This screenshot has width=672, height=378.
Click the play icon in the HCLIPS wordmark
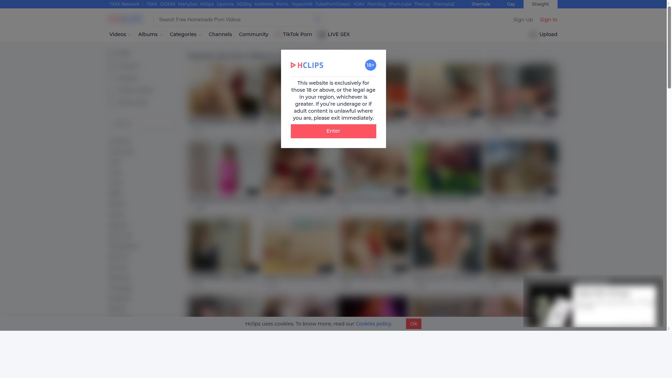[293, 65]
